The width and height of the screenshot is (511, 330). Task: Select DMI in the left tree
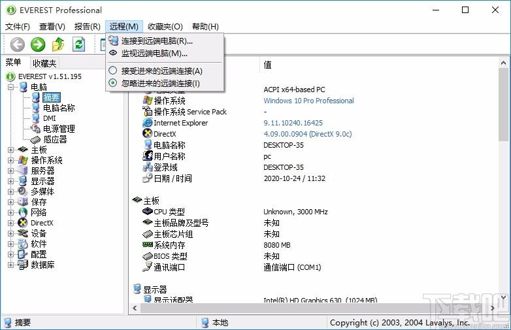pyautogui.click(x=49, y=118)
